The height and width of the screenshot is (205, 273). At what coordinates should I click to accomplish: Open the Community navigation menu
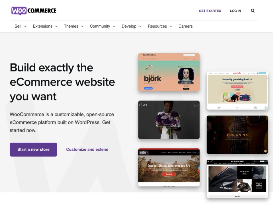[x=102, y=26]
